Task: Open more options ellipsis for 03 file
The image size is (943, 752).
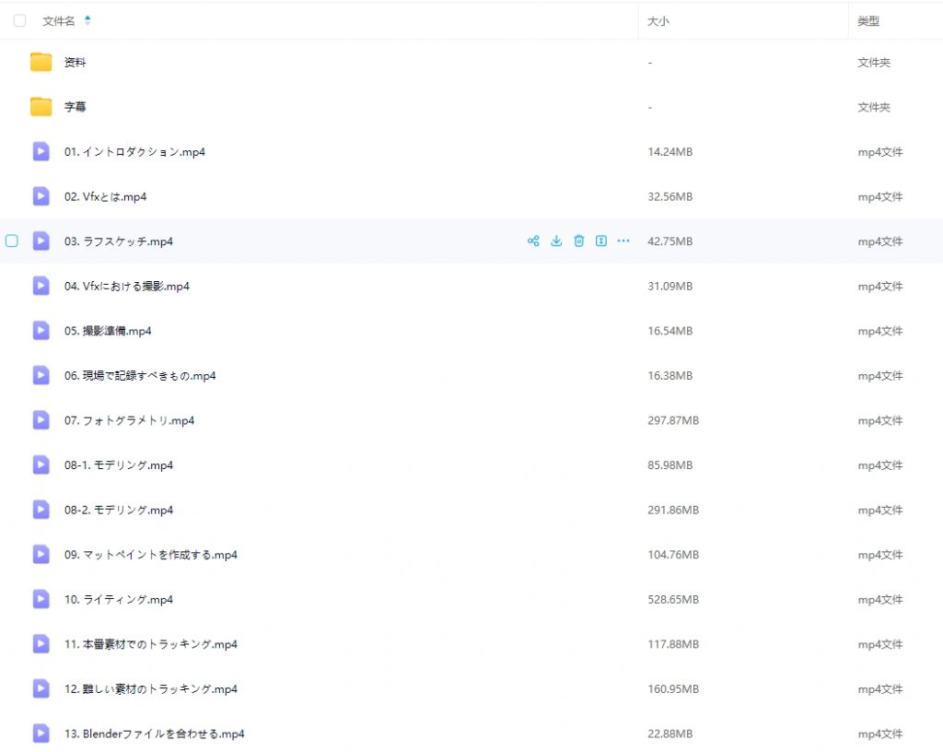Action: point(623,241)
